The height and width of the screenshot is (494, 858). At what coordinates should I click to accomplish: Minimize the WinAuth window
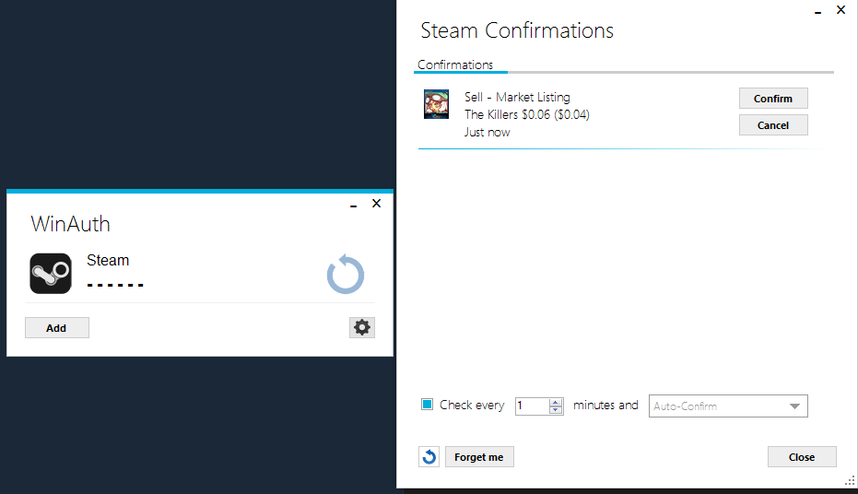tap(354, 204)
